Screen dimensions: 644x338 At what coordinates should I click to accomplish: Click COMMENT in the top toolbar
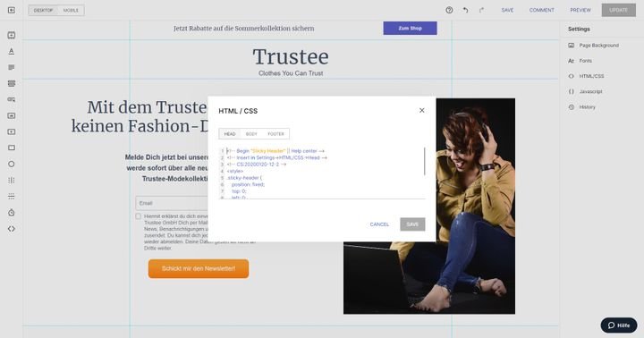[x=542, y=10]
